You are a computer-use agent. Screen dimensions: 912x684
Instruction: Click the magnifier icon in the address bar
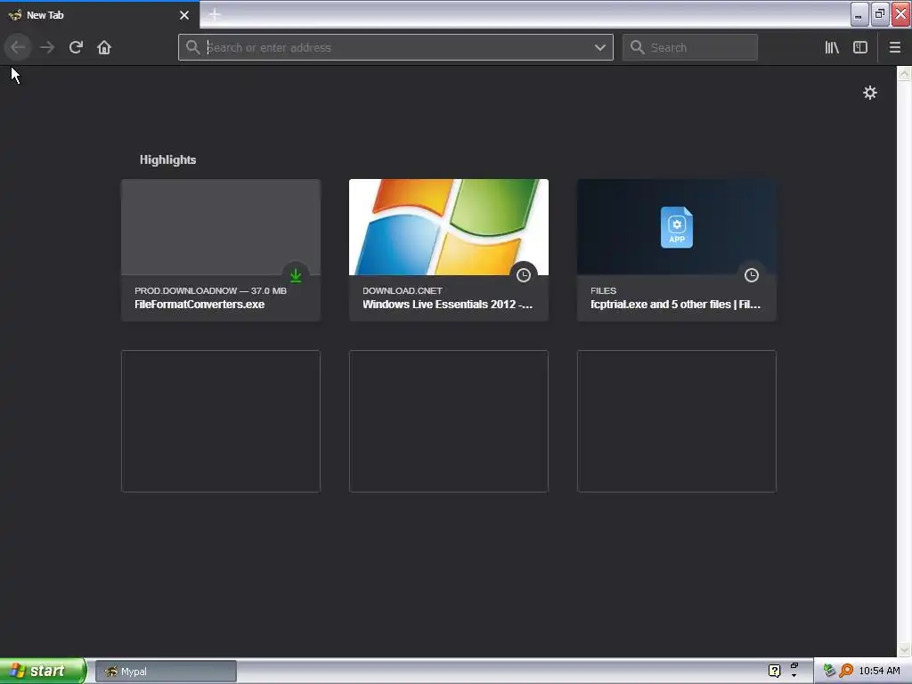[x=193, y=47]
